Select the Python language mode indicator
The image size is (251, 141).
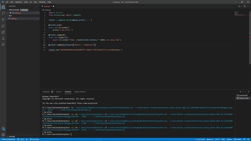[229, 139]
